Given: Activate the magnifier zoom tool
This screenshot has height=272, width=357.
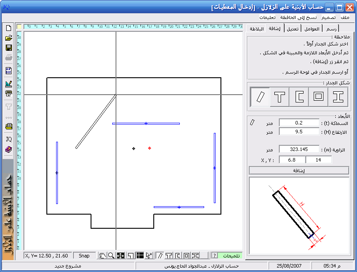Looking at the screenshot, I should 111,255.
